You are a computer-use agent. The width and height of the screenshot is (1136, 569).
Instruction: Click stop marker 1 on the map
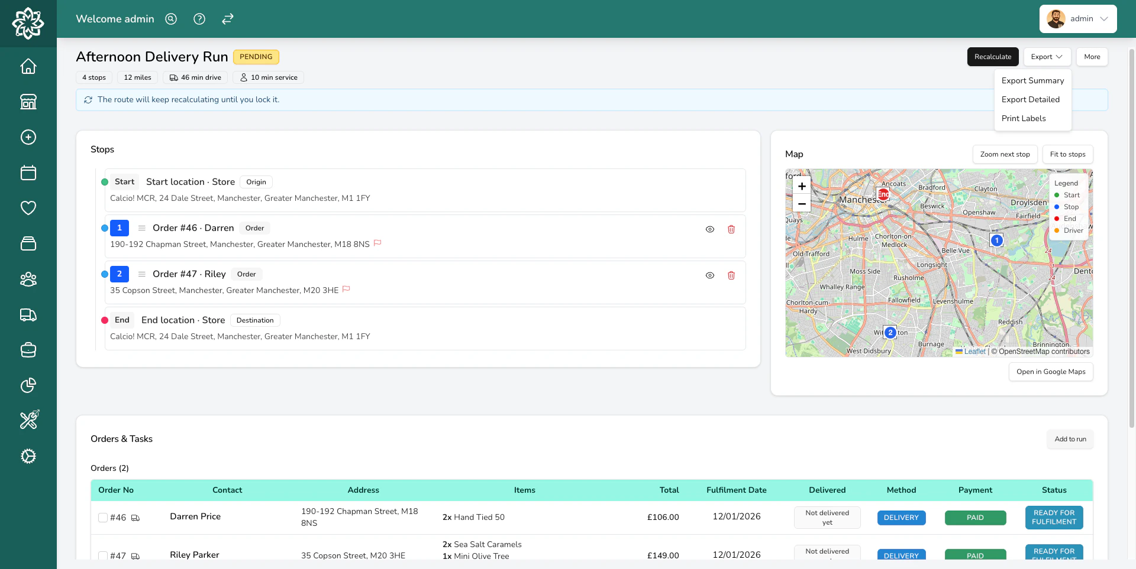[x=997, y=240]
